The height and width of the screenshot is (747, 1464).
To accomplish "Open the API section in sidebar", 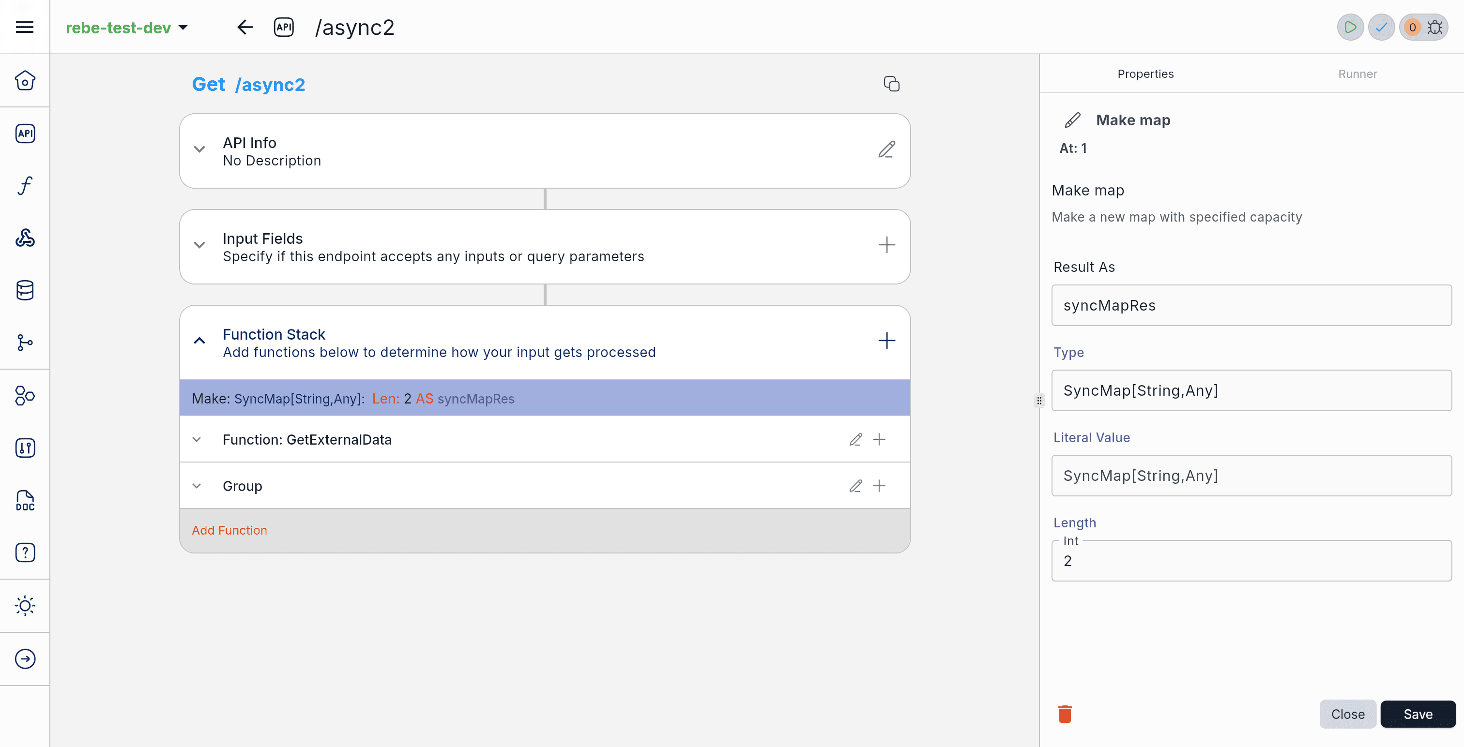I will tap(25, 133).
